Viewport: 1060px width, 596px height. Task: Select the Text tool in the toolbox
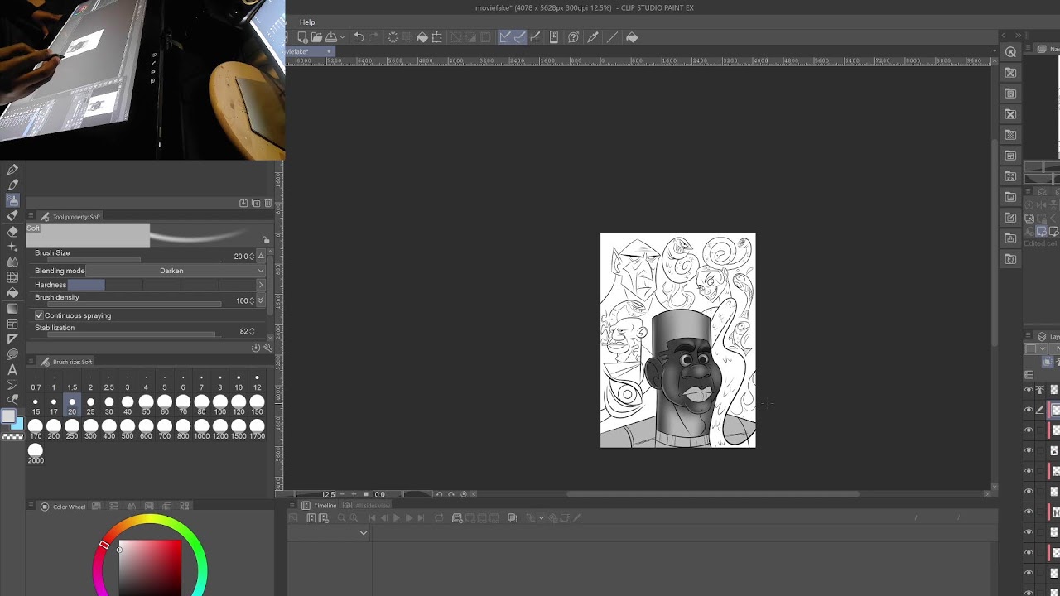(12, 370)
